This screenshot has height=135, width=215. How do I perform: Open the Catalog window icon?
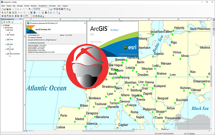click(x=57, y=9)
